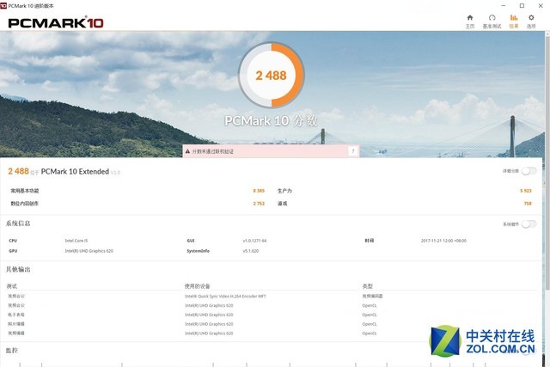
Task: Click the 测试 column header
Action: (x=11, y=286)
